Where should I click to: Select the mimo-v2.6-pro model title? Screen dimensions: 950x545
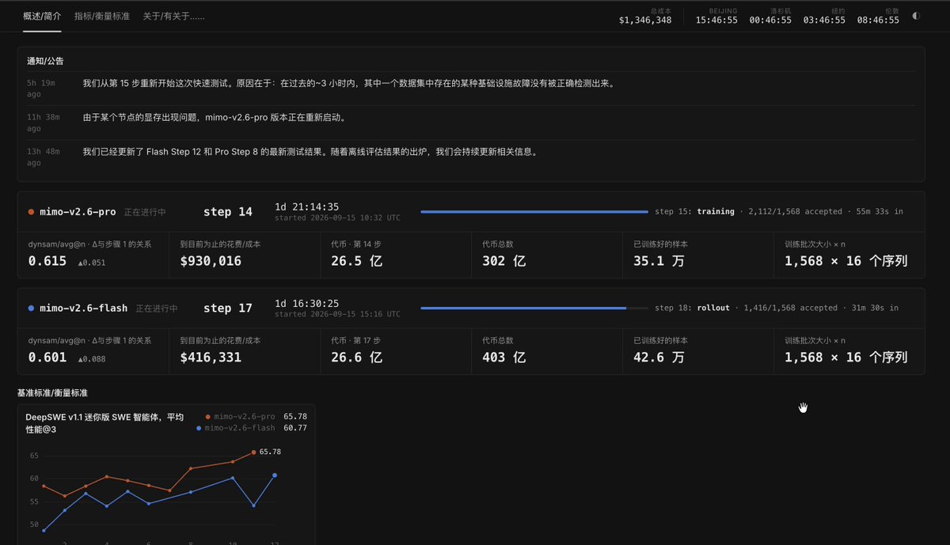tap(78, 212)
